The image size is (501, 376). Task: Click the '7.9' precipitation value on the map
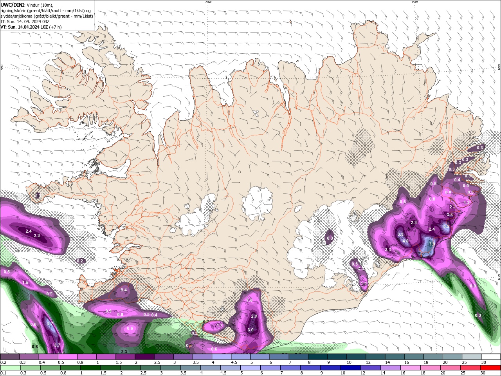point(432,244)
